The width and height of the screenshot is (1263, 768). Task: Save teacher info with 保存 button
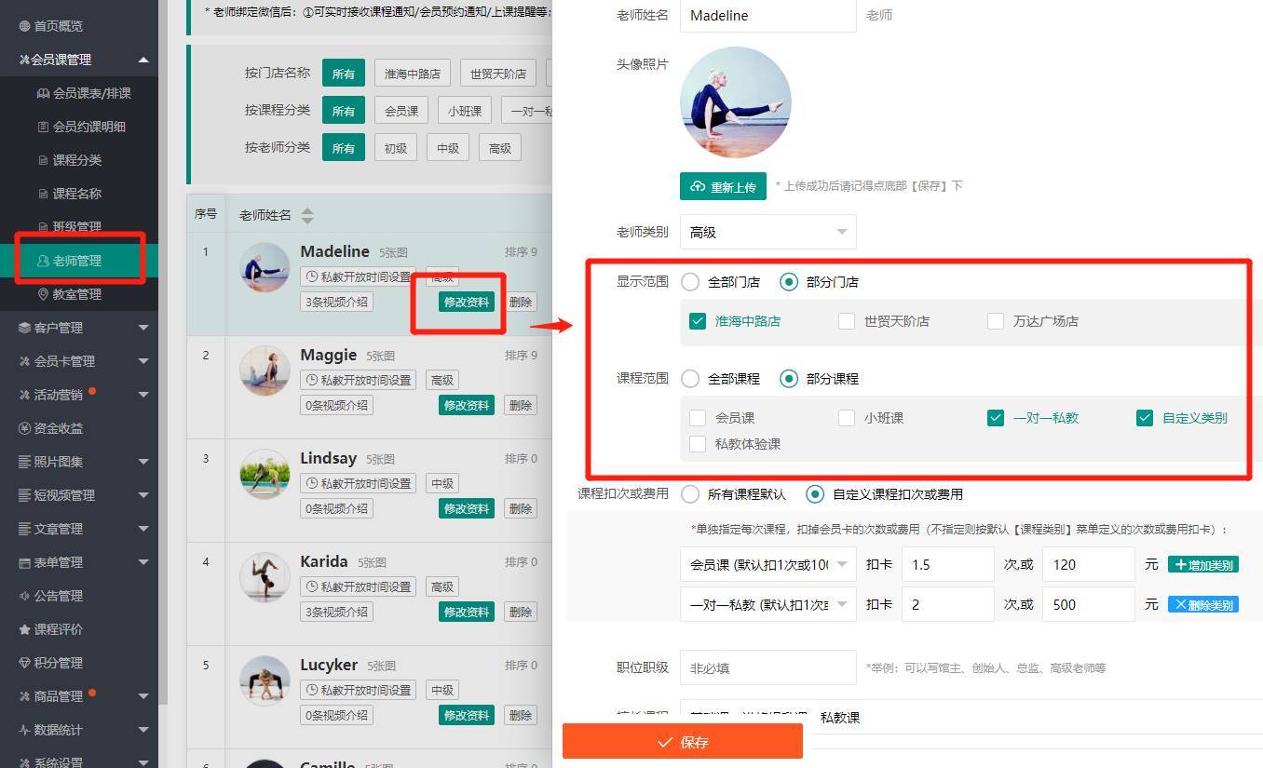point(683,741)
